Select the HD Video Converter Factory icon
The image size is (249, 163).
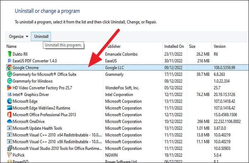(x=9, y=88)
